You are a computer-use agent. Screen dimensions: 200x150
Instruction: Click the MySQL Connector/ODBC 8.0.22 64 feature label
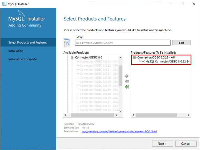click(168, 62)
